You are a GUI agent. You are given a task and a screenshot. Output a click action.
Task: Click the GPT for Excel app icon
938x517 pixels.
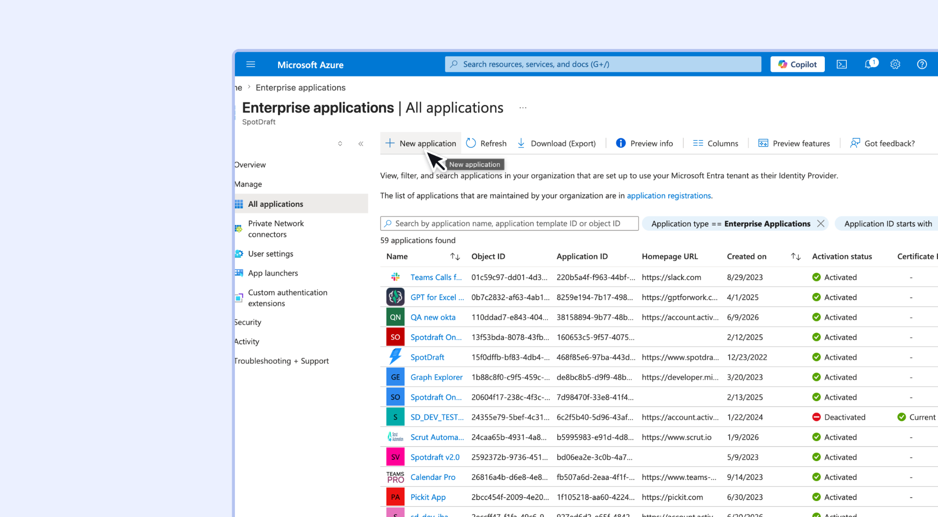pyautogui.click(x=395, y=297)
